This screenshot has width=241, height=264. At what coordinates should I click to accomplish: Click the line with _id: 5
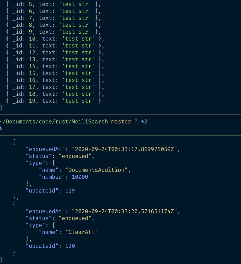pyautogui.click(x=53, y=4)
